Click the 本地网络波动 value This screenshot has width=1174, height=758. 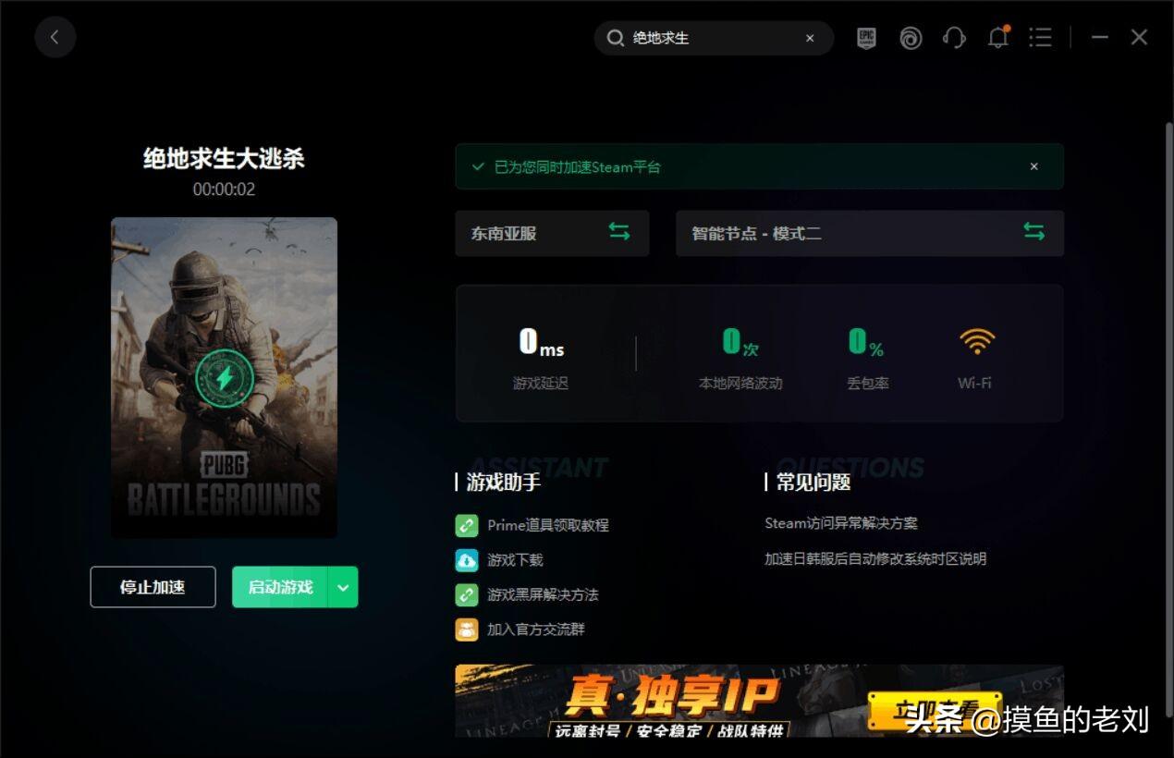(740, 343)
